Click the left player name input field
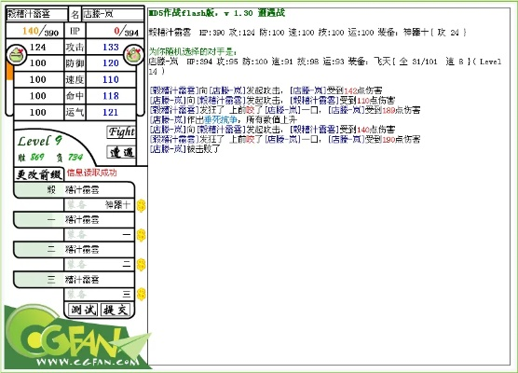 [x=36, y=14]
